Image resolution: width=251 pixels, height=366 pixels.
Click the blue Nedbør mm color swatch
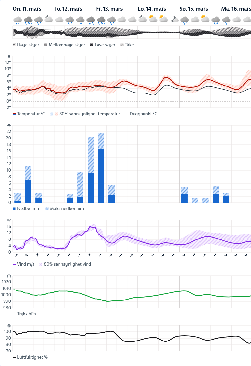14,209
